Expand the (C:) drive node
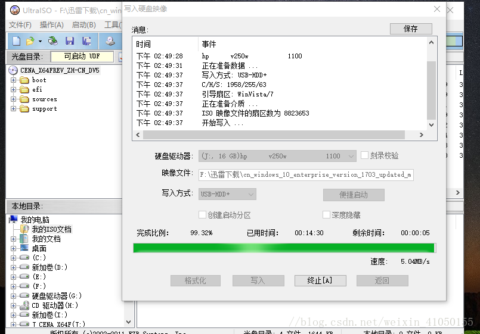 click(13, 258)
